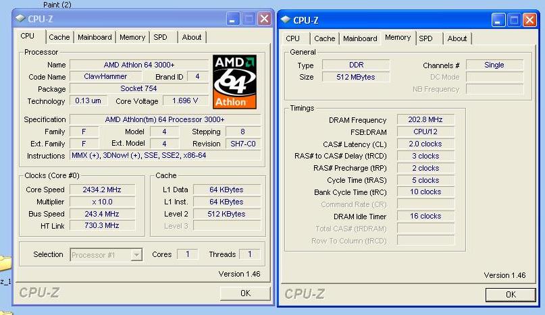
Task: Select the SH7-C0 revision value
Action: tap(243, 144)
